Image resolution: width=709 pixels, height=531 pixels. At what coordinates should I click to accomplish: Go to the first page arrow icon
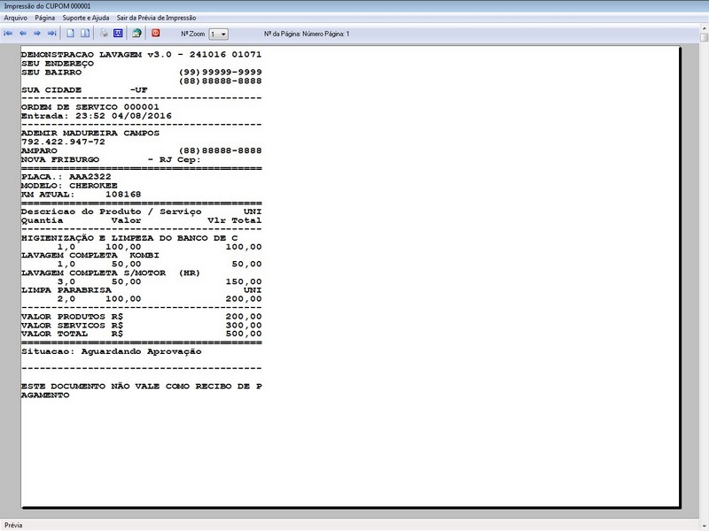pos(8,34)
